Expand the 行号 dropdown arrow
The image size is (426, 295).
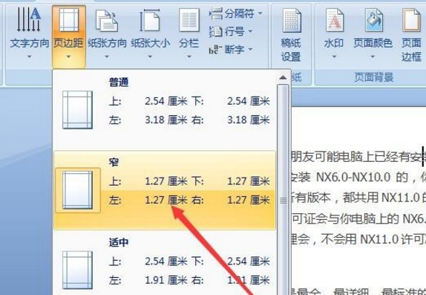pos(250,31)
